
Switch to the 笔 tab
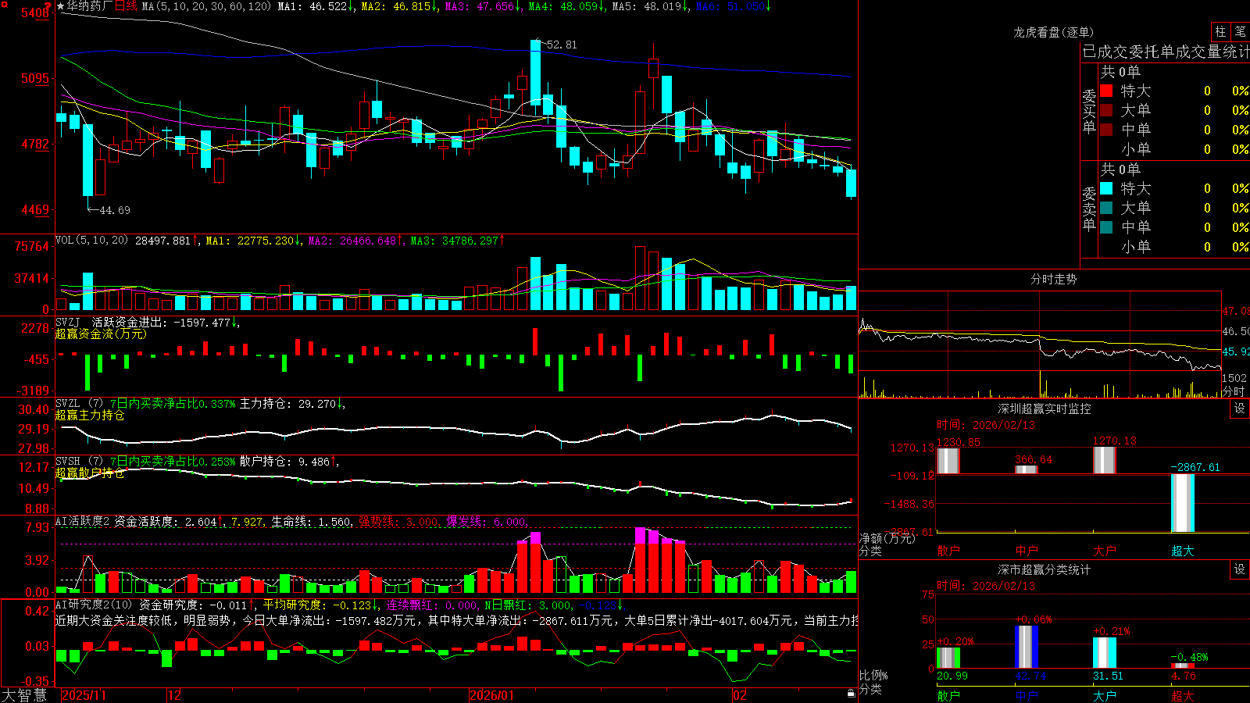pos(1240,32)
